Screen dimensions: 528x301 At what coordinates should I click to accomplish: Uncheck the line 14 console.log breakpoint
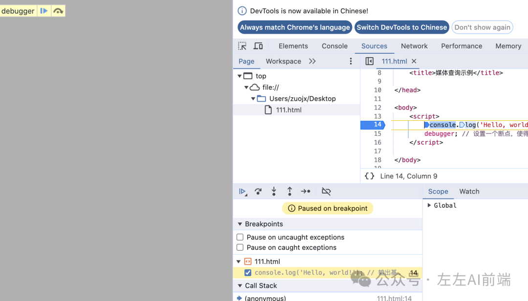click(x=248, y=272)
